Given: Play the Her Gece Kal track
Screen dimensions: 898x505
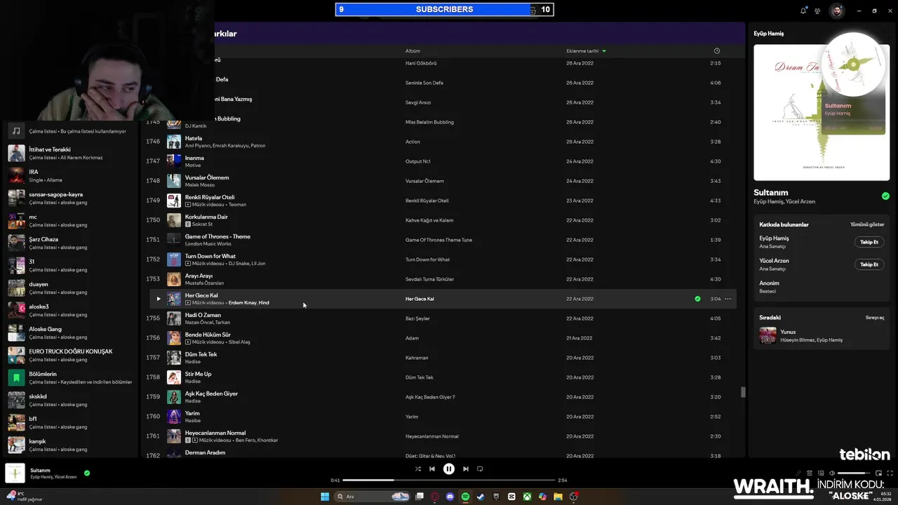Looking at the screenshot, I should coord(159,299).
